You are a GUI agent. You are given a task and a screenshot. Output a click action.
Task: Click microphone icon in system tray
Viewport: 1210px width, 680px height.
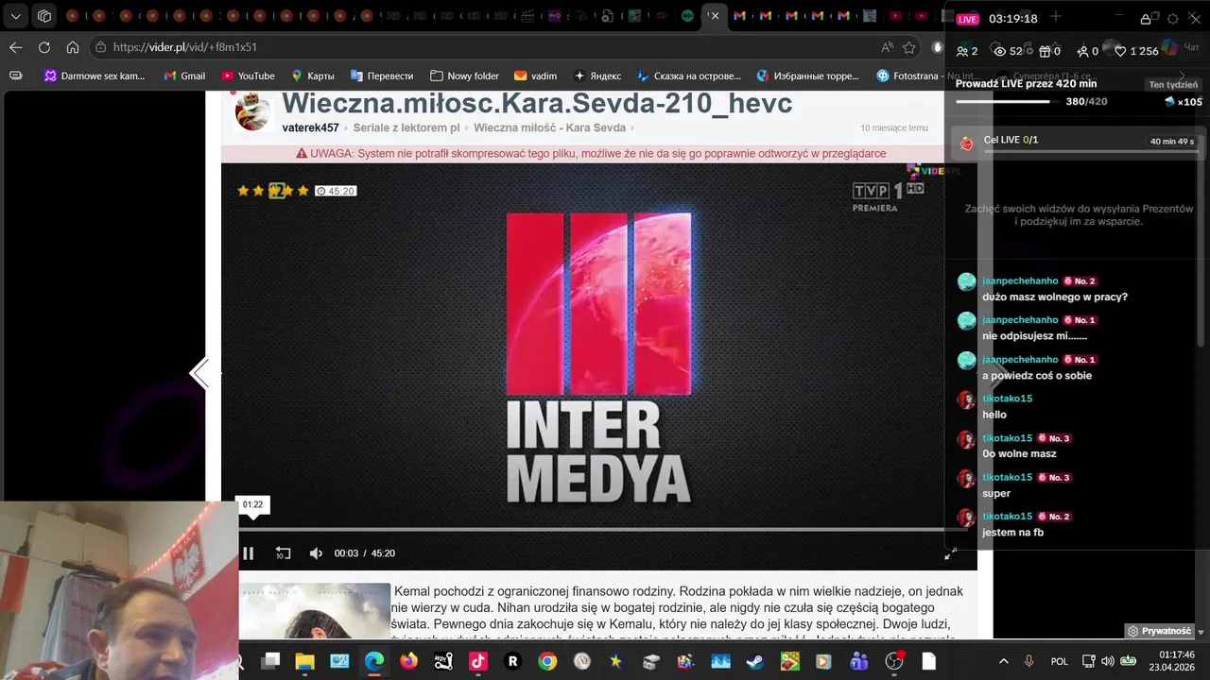1028,661
